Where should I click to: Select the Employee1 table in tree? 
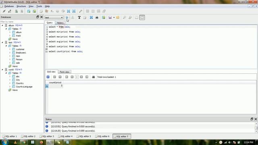(21, 53)
